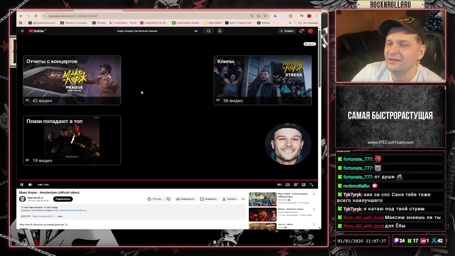
Task: Mute the video with the speaker icon
Action: 30,185
